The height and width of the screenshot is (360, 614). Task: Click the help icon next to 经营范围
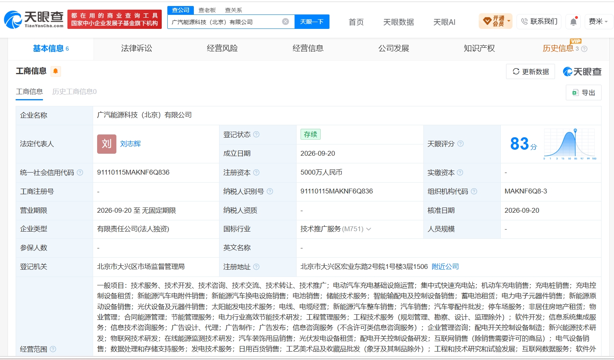[x=53, y=349]
